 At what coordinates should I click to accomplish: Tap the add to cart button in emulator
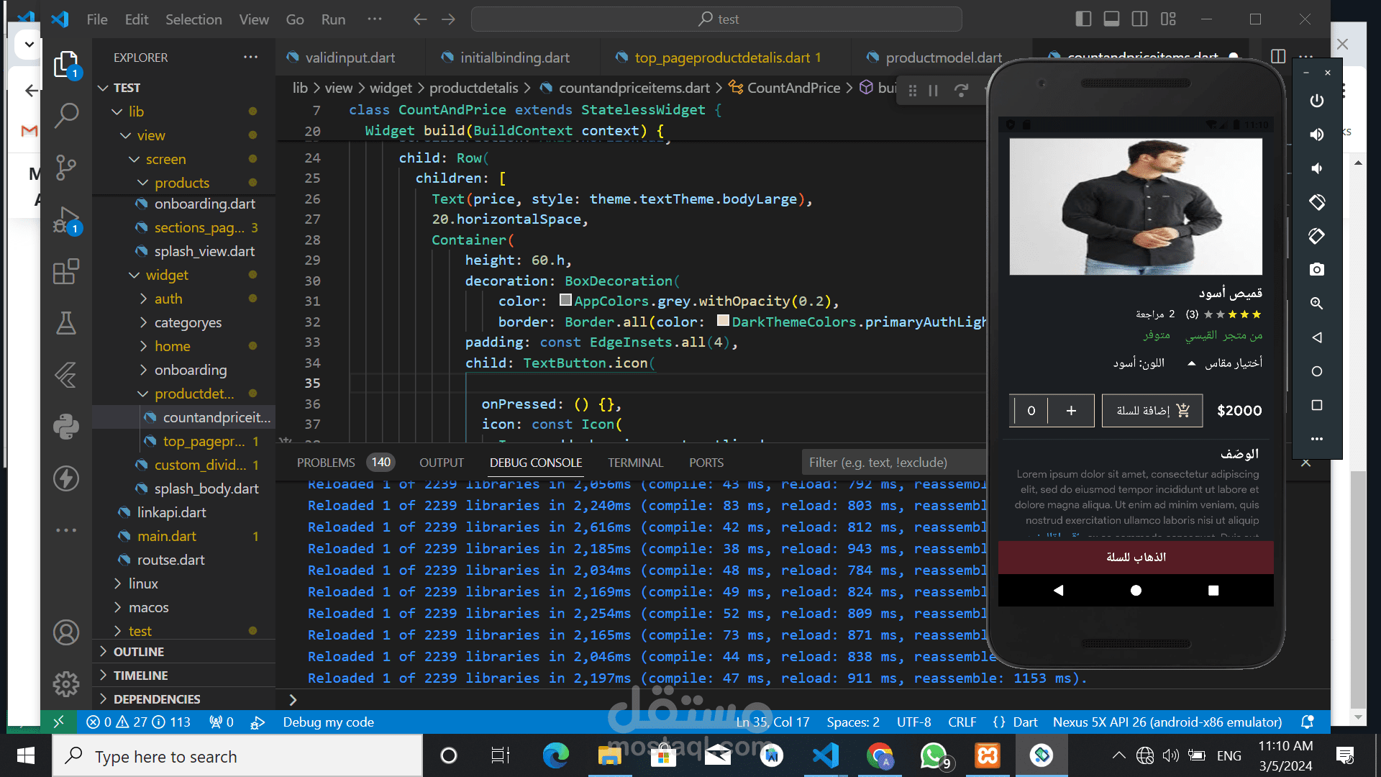click(1152, 411)
